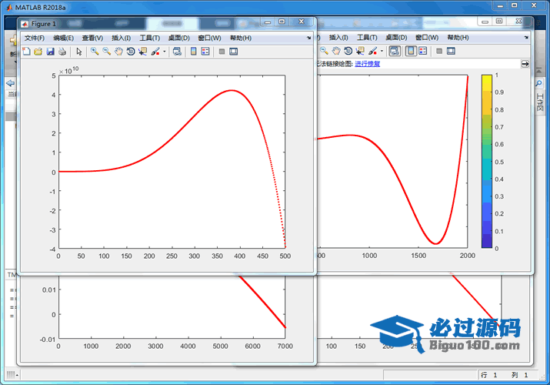Image resolution: width=550 pixels, height=385 pixels.
Task: Click Hide Plot Tools in background figure
Action: click(x=439, y=52)
